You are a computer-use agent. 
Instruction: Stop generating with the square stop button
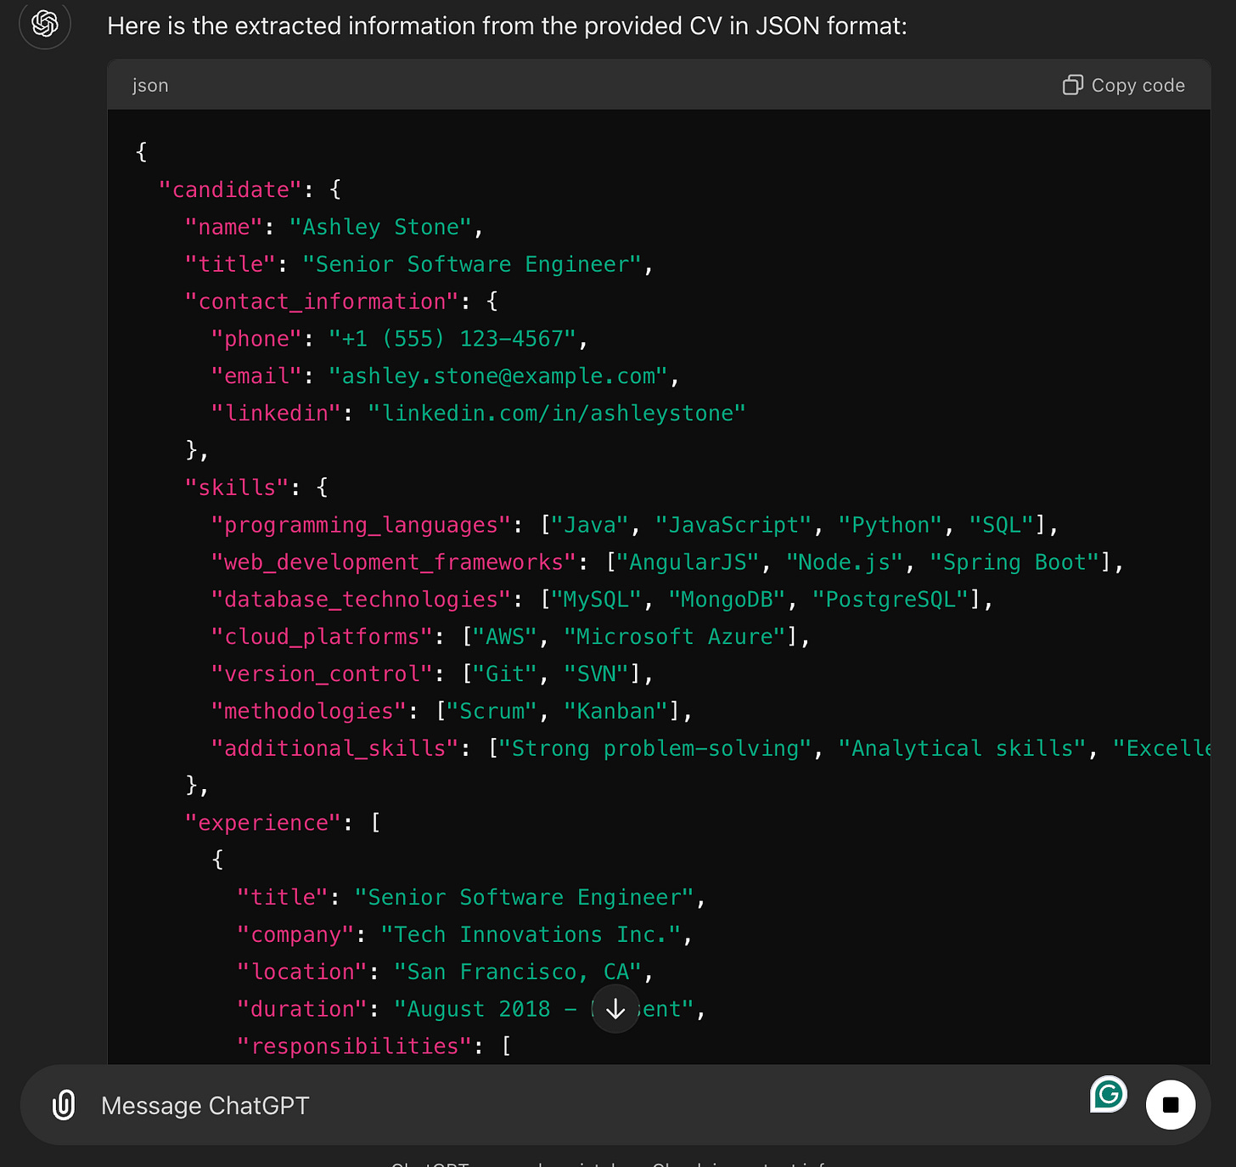click(x=1171, y=1105)
